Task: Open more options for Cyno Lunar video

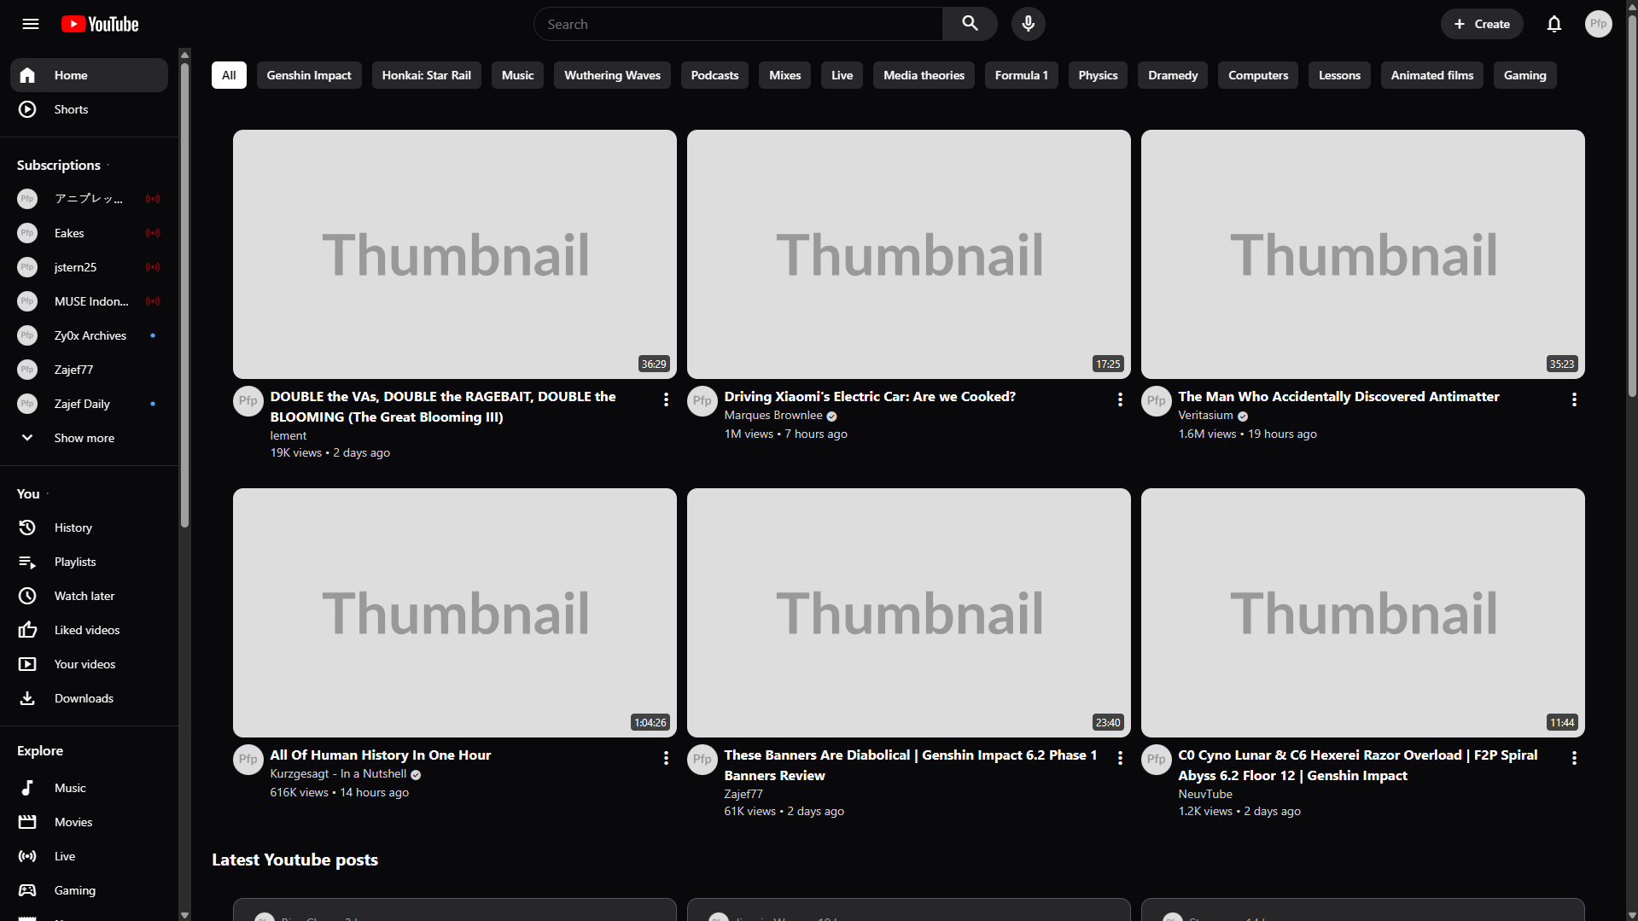Action: tap(1574, 758)
